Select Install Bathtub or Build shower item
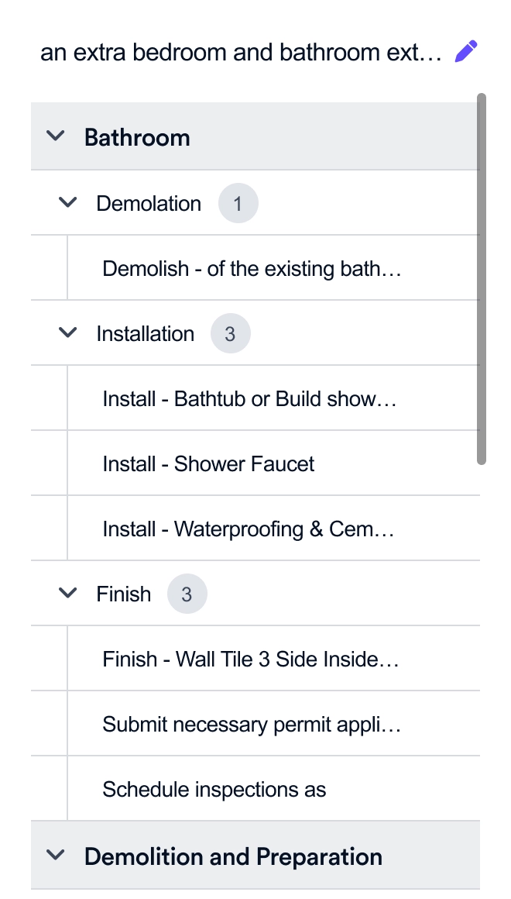 tap(249, 399)
